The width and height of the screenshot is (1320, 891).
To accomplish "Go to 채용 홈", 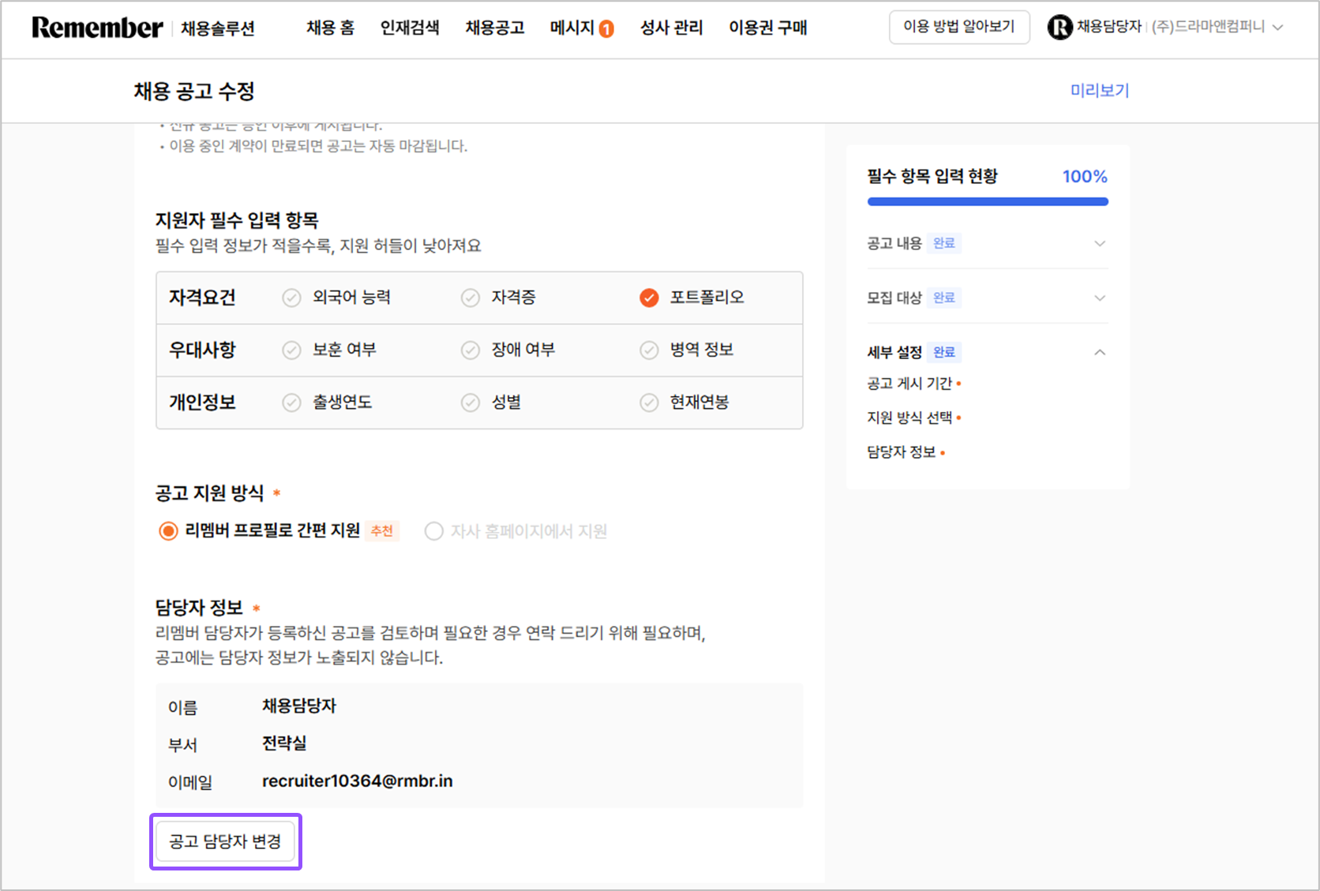I will click(x=330, y=27).
